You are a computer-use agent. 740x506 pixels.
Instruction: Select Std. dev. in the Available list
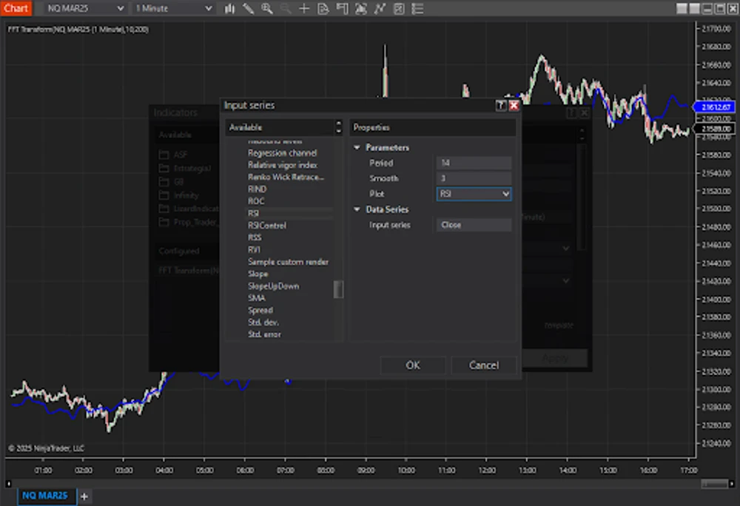(263, 322)
